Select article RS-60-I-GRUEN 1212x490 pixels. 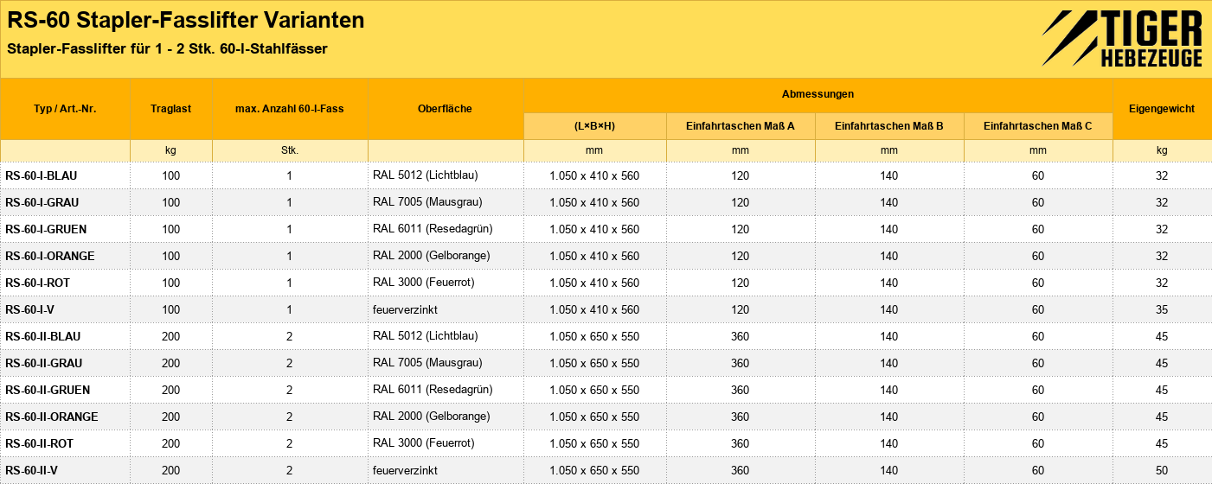46,229
